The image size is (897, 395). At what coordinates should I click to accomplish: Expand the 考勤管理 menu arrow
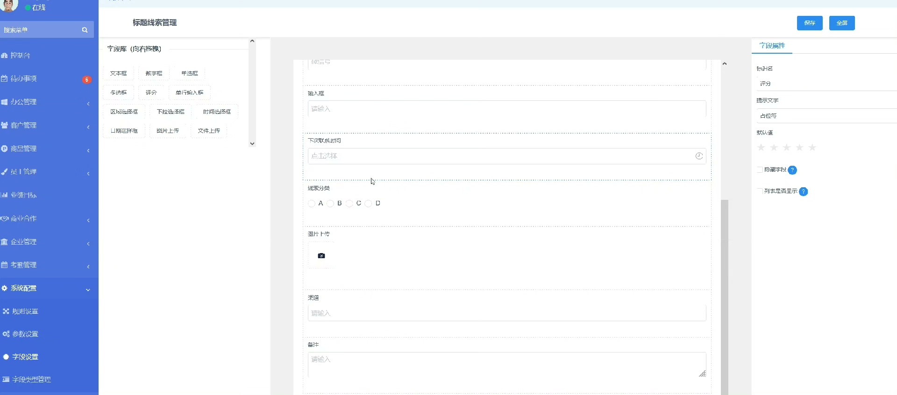point(88,267)
